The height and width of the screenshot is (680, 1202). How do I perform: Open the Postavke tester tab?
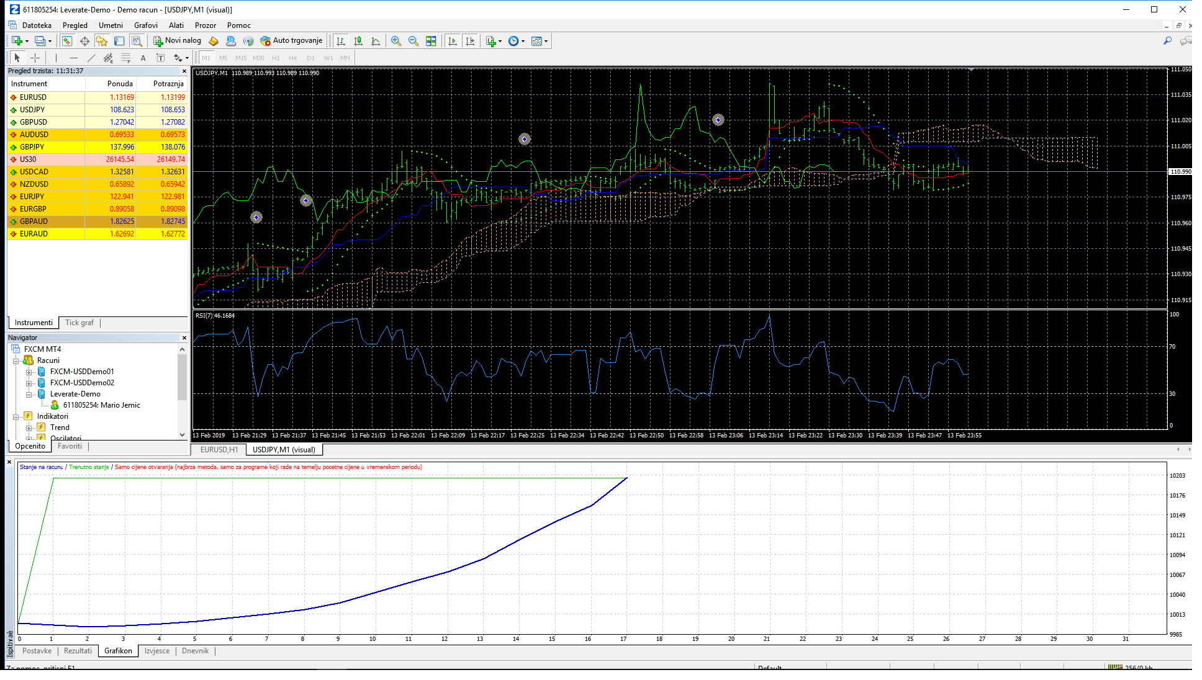pyautogui.click(x=37, y=651)
